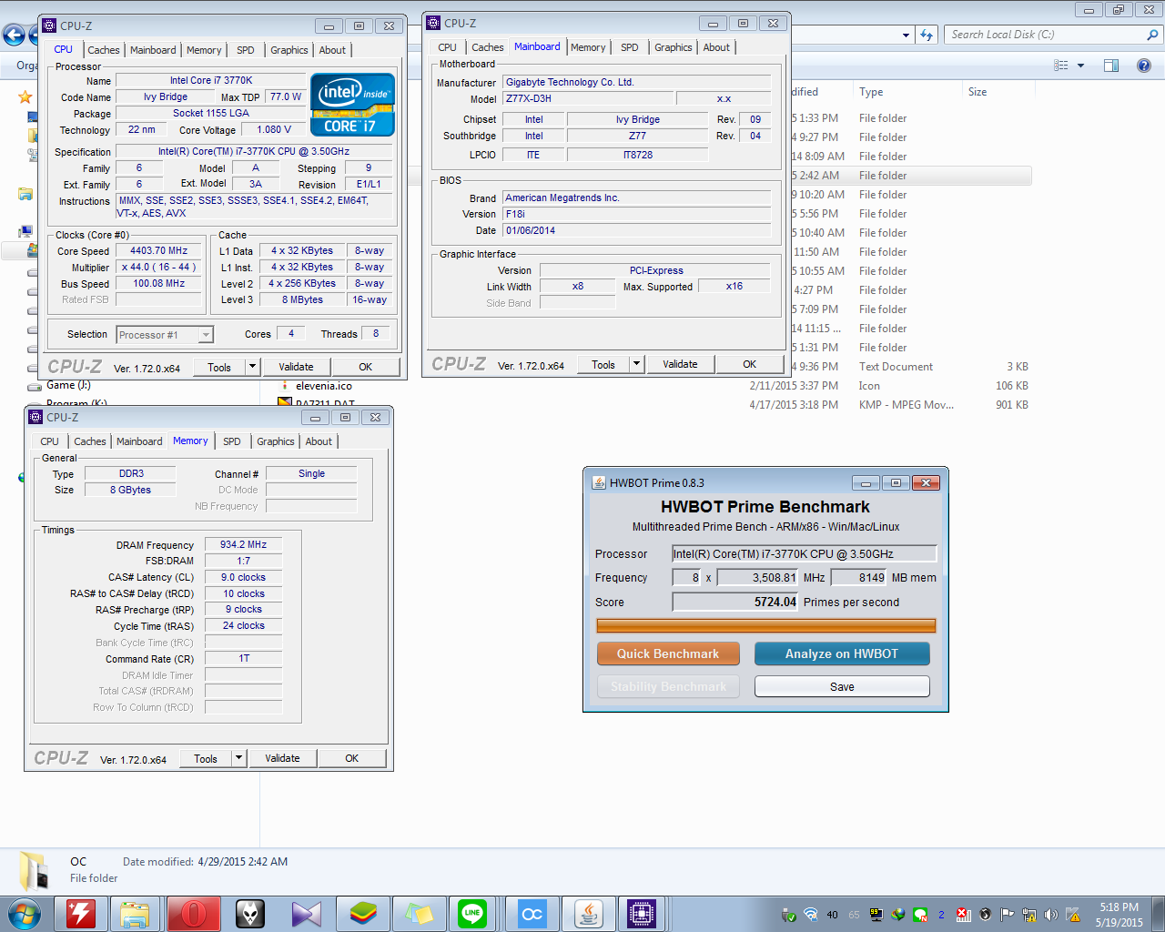Open Graphics tab in Mainboard CPU-Z window
This screenshot has width=1165, height=932.
(674, 47)
